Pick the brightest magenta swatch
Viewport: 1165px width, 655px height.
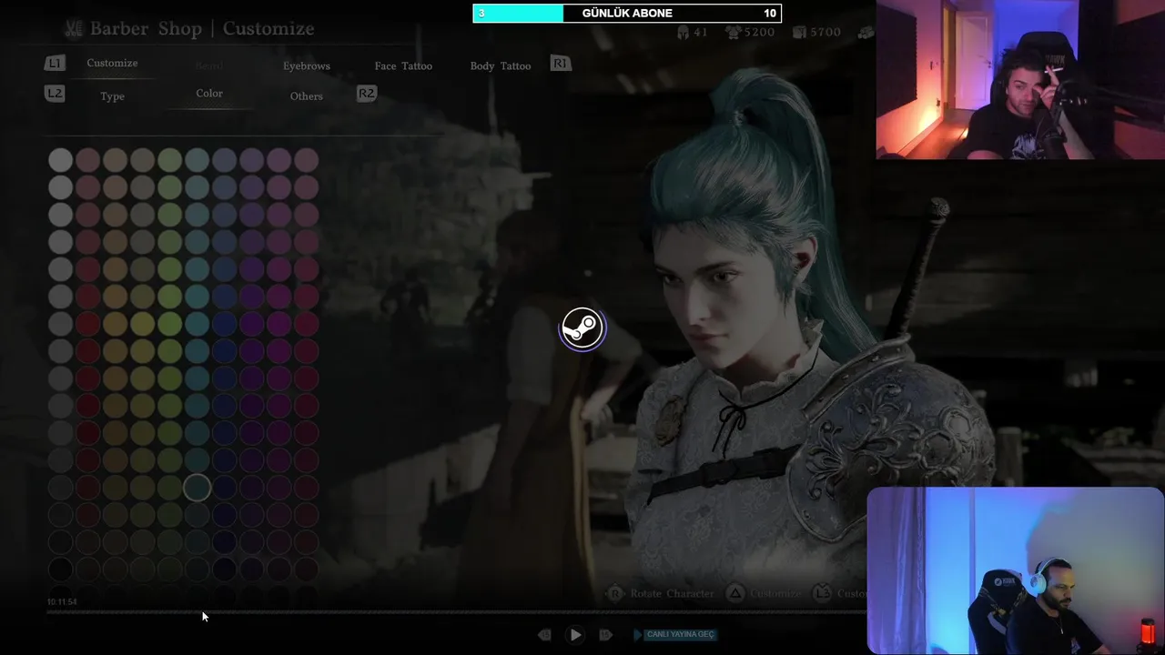(x=279, y=324)
